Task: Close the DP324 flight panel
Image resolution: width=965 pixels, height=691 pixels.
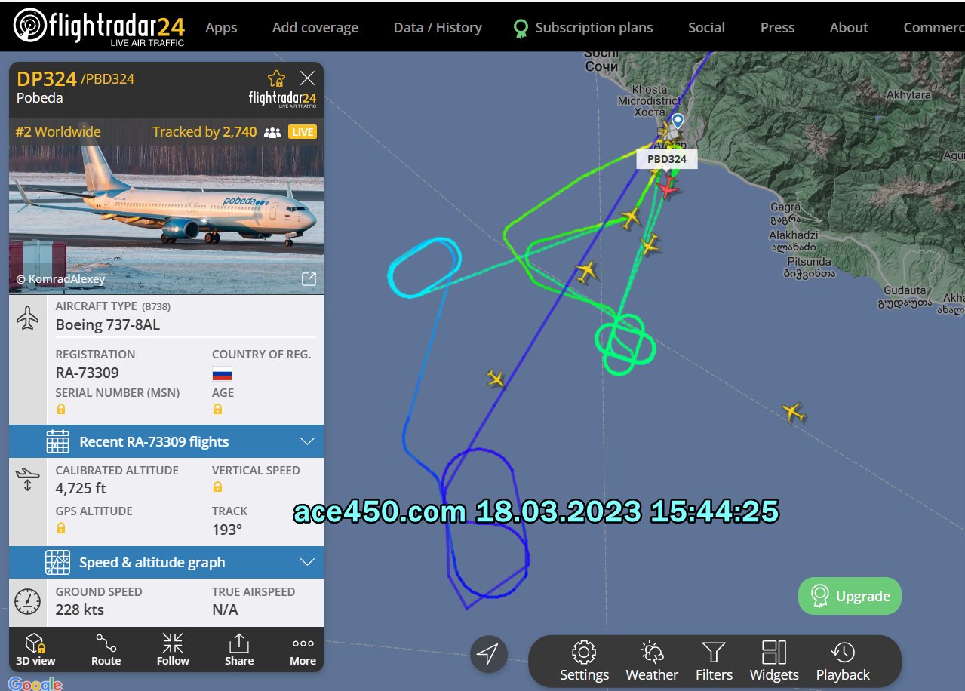Action: 307,78
